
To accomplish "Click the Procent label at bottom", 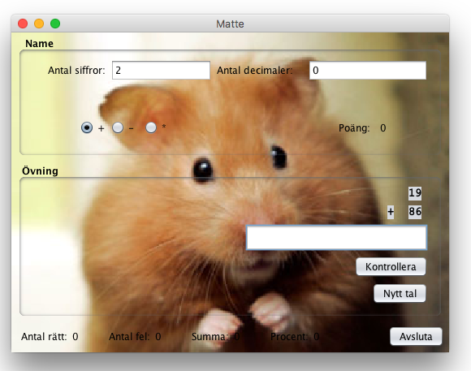I will 295,337.
